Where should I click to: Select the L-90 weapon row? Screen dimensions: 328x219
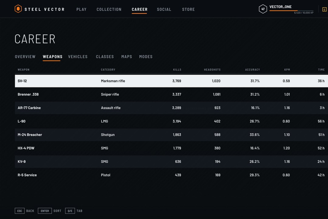[171, 121]
